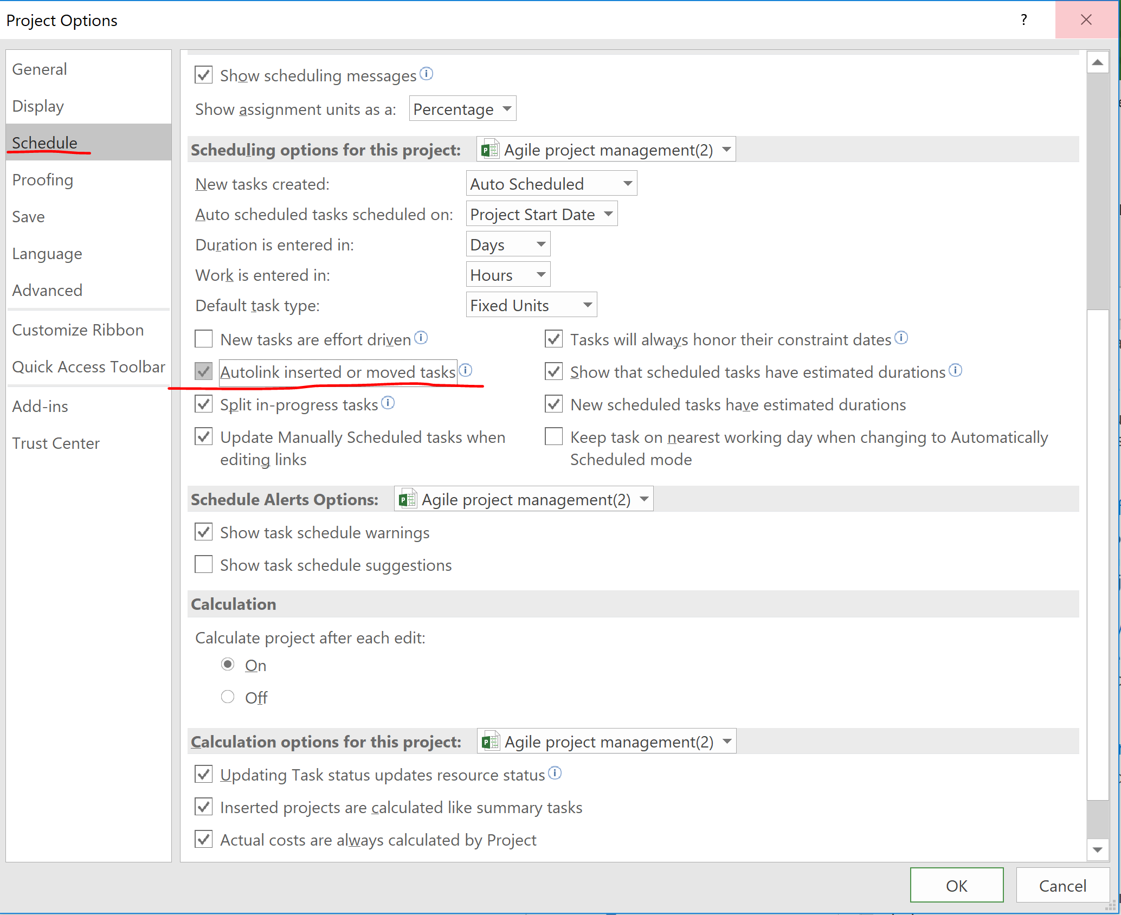
Task: Select the Off calculation radio button
Action: [228, 697]
